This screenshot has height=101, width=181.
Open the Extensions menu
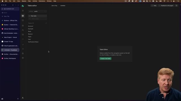pyautogui.click(x=42, y=1)
